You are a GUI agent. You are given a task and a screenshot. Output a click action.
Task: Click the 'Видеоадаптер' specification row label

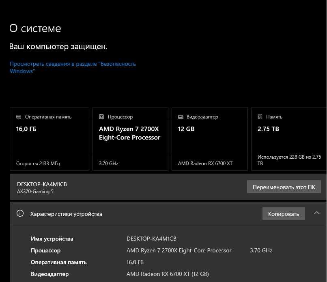pos(49,274)
